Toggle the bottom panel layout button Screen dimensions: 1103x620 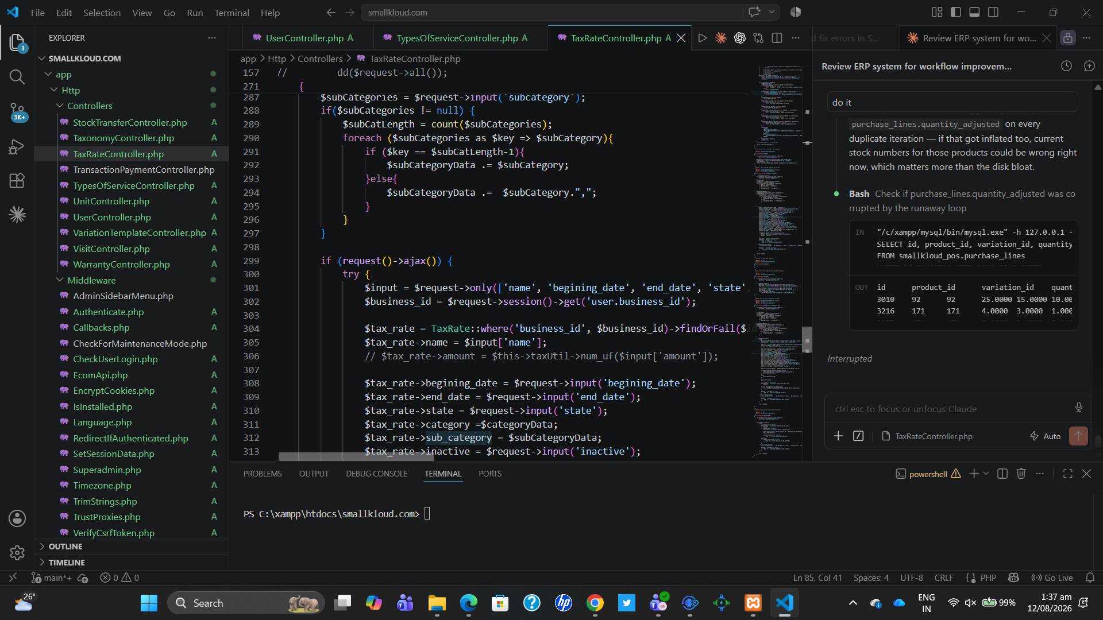click(x=974, y=12)
